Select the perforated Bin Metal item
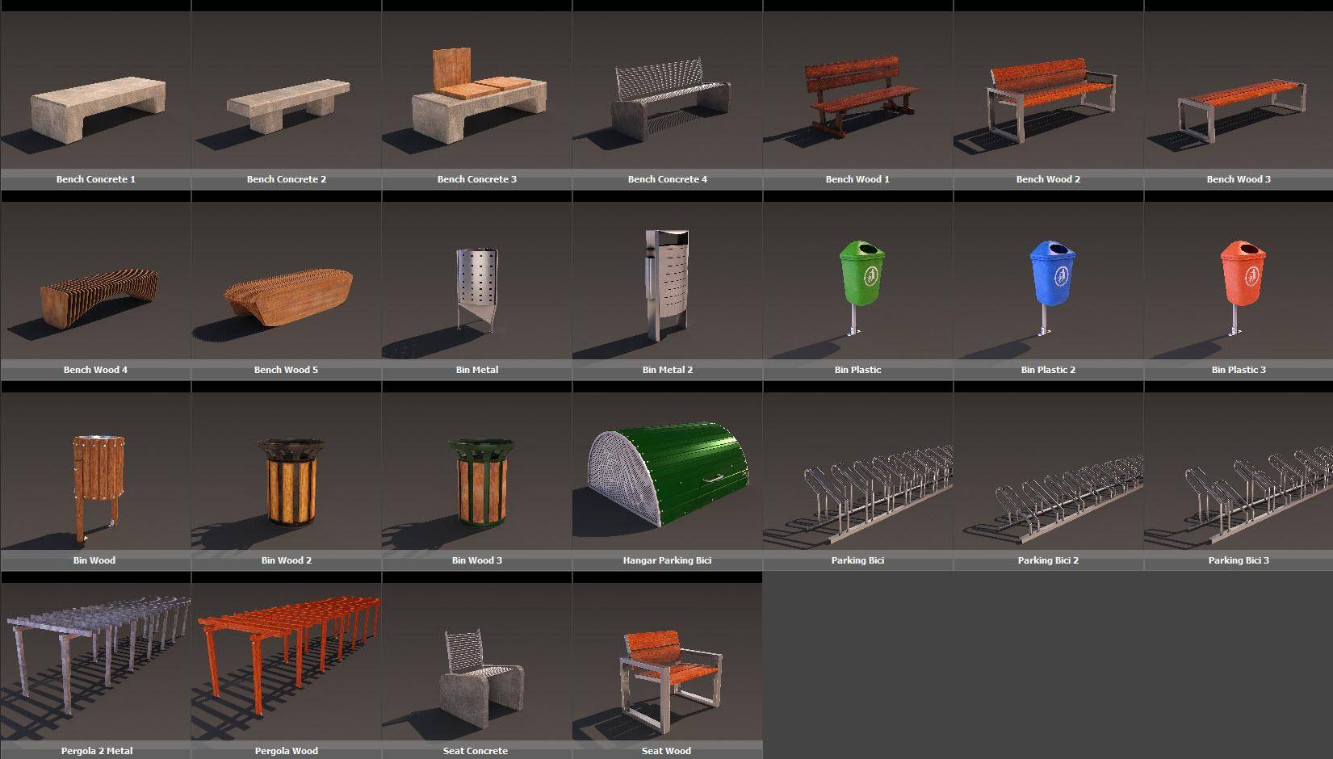 [x=476, y=287]
